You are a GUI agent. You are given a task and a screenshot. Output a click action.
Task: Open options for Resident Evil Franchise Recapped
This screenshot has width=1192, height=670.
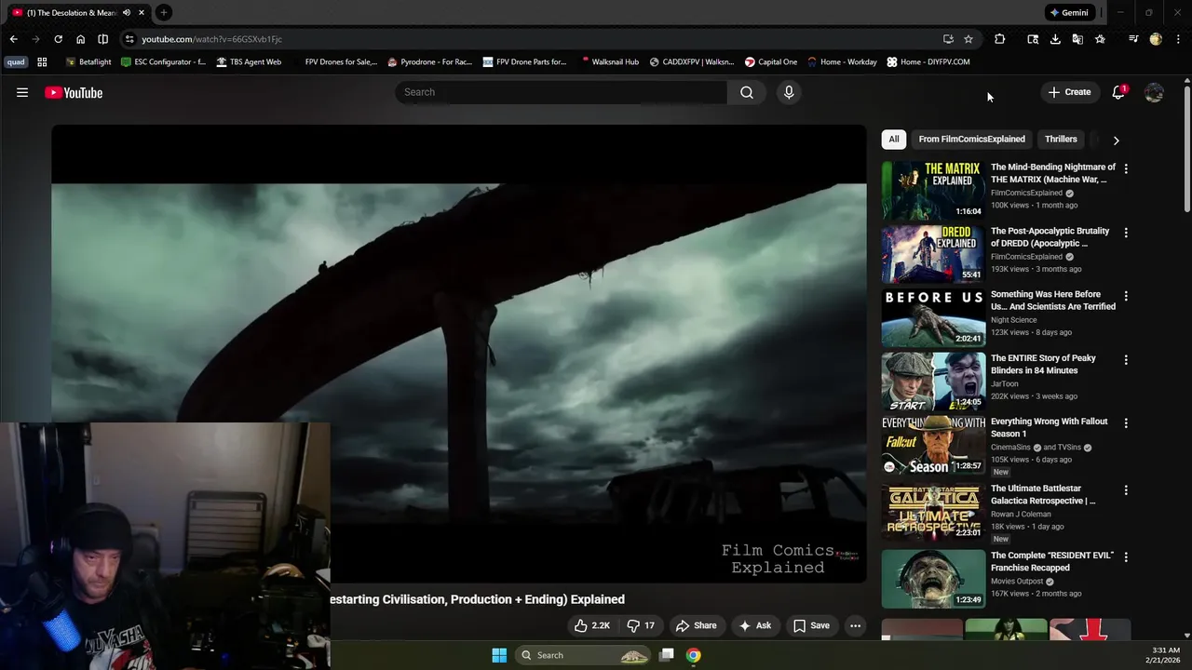(1126, 556)
